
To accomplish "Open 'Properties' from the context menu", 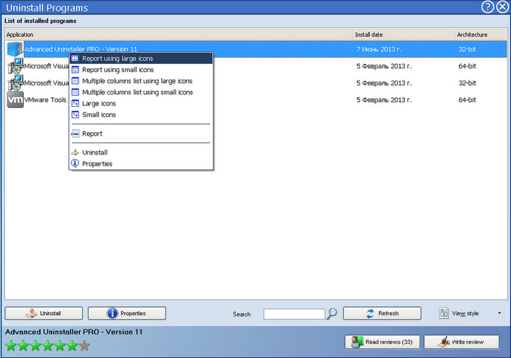I will [141, 164].
